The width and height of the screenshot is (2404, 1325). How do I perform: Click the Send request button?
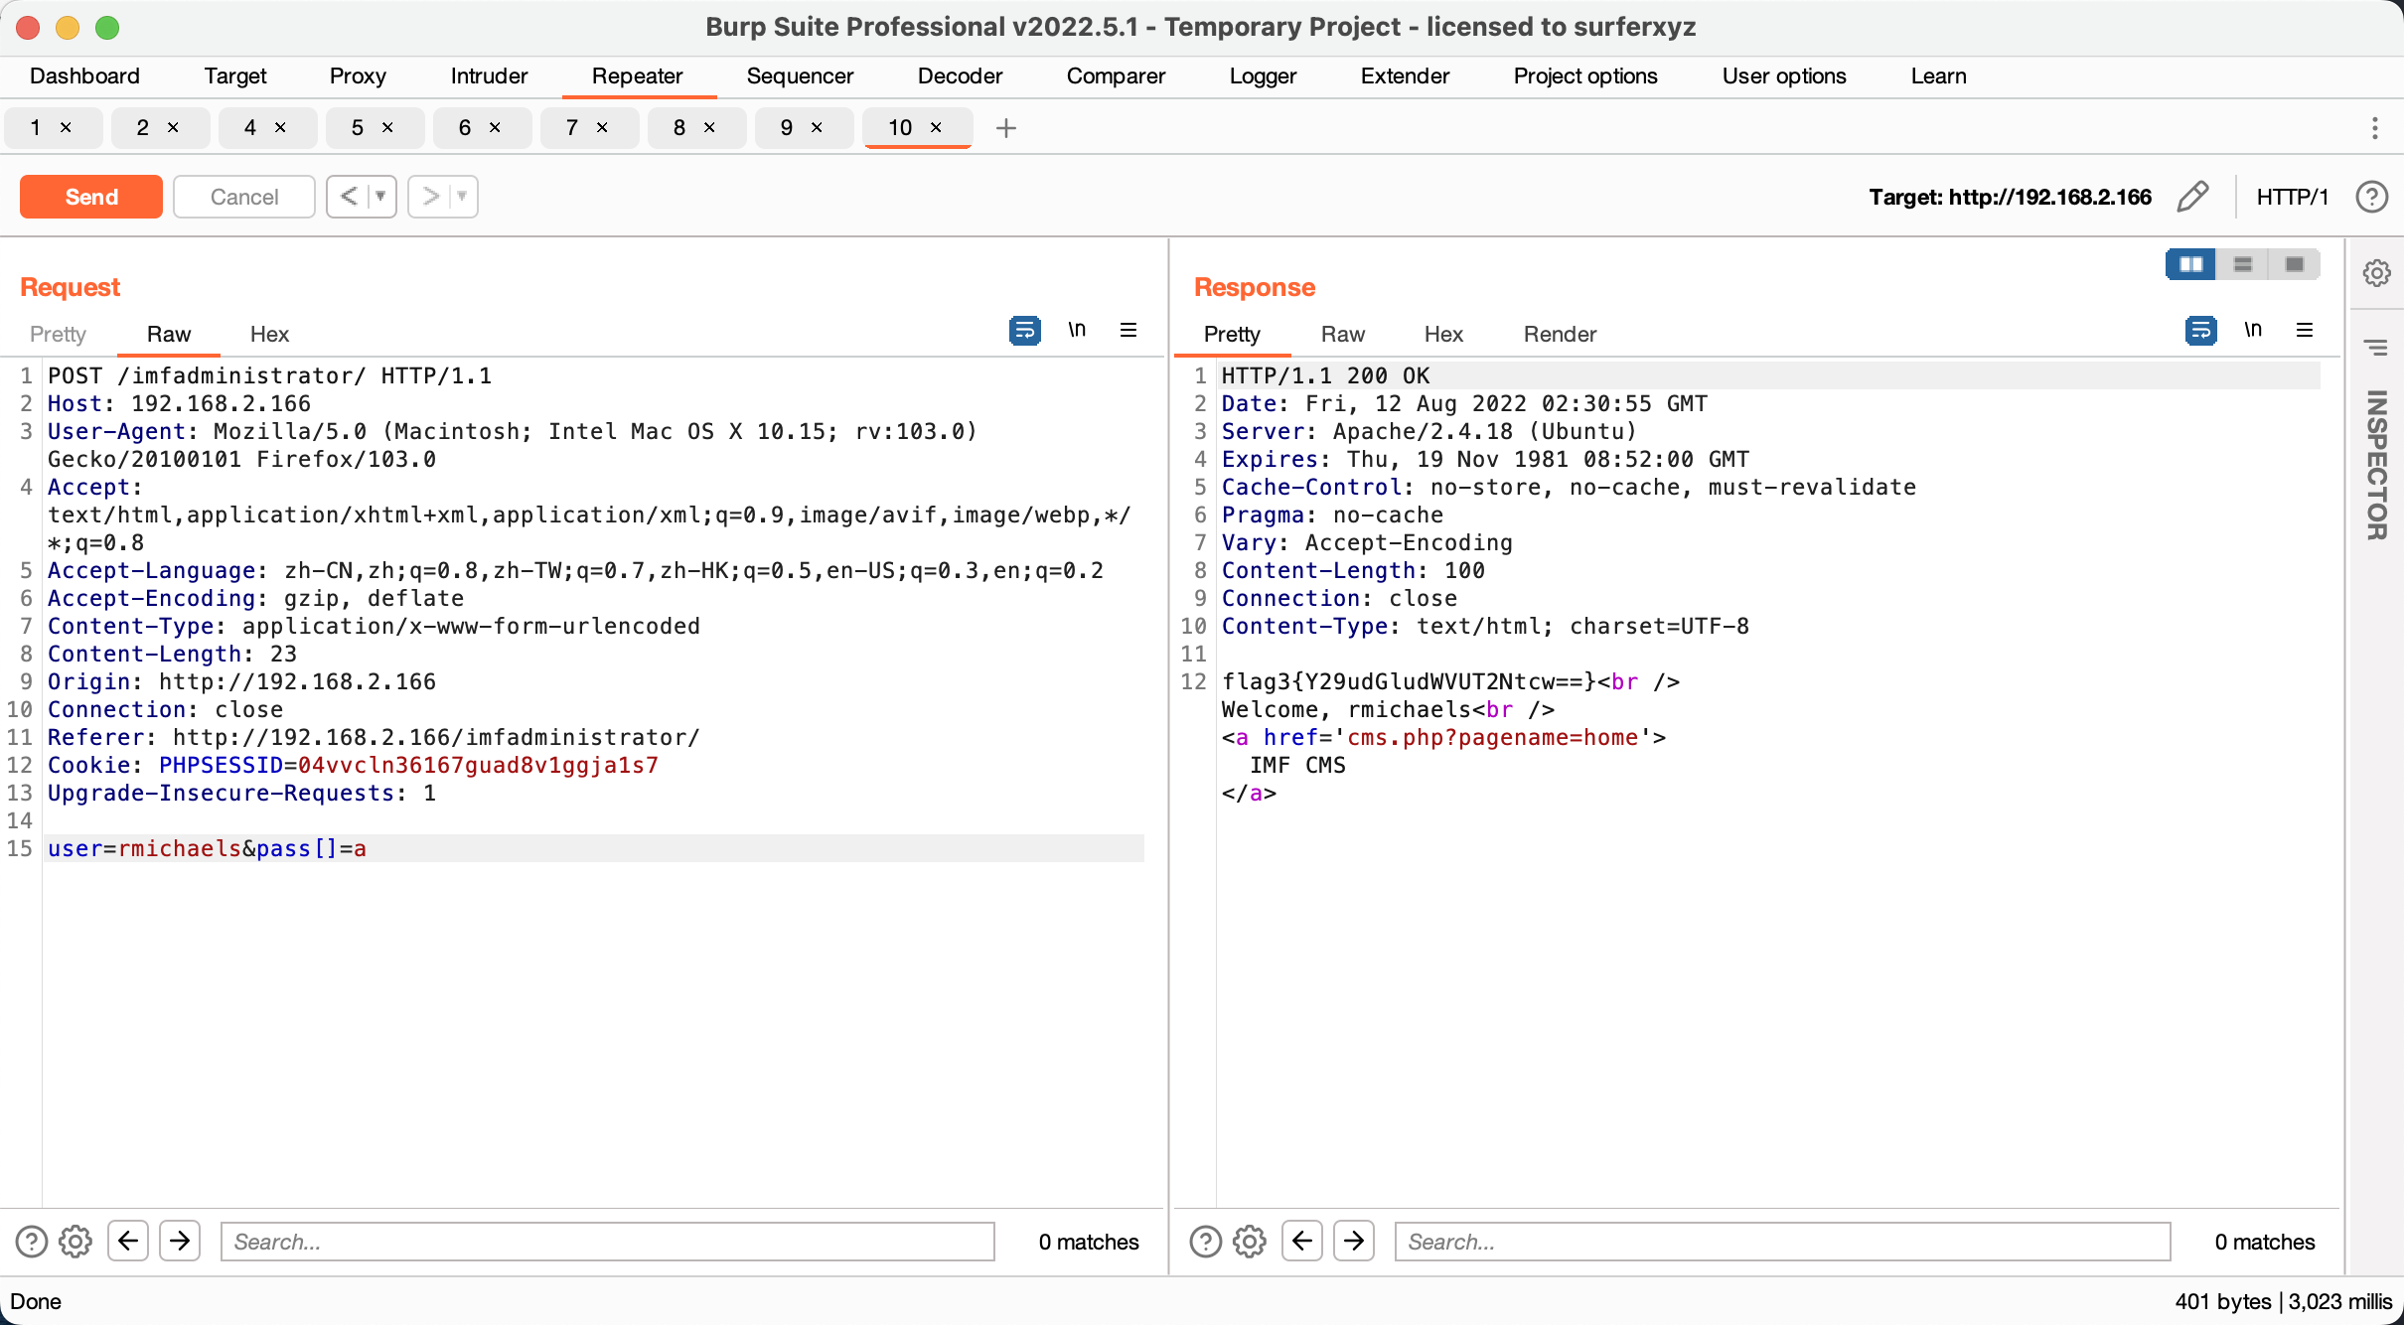(x=91, y=197)
